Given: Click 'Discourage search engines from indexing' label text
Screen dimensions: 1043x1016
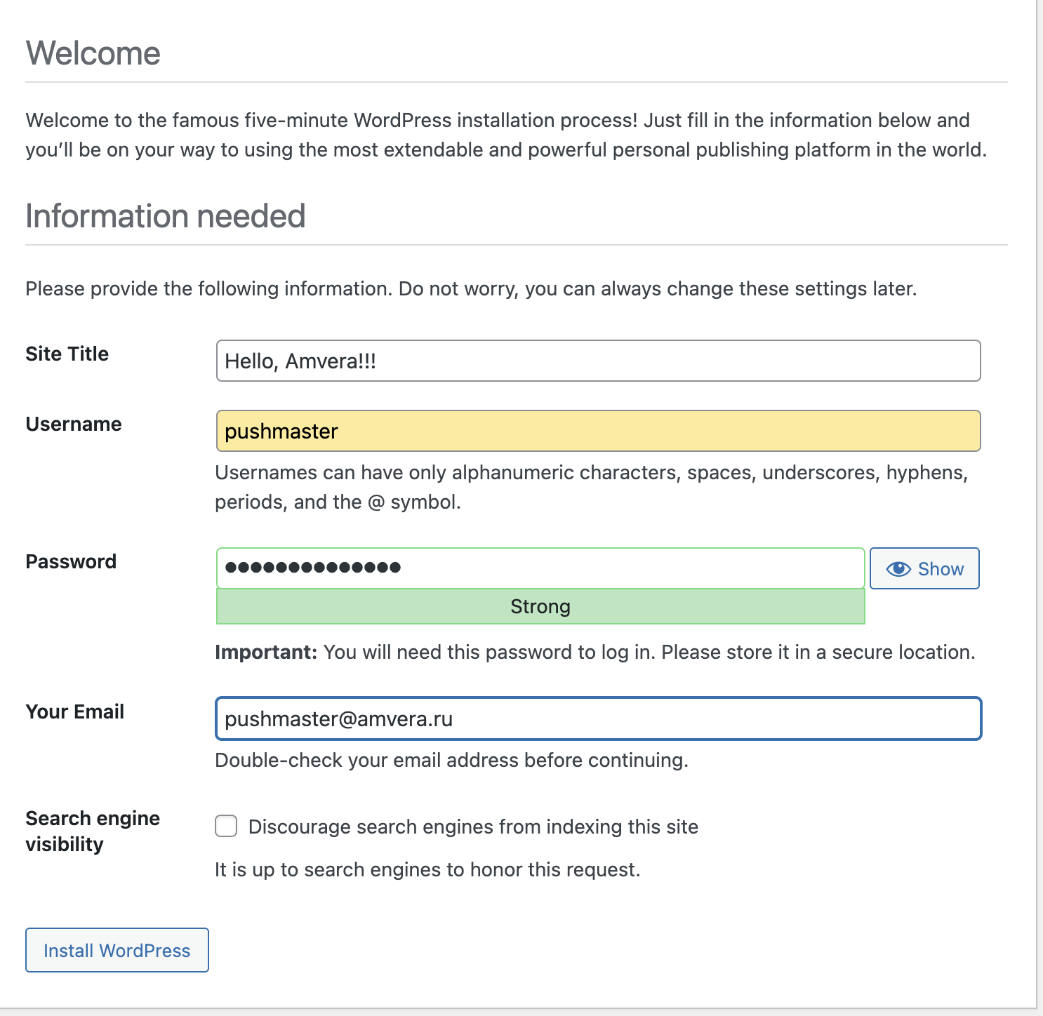Looking at the screenshot, I should point(473,827).
